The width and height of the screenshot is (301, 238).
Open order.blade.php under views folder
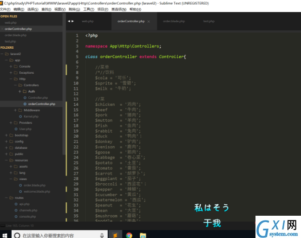pyautogui.click(x=34, y=185)
